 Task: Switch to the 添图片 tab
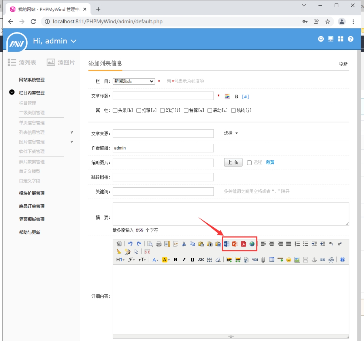61,62
